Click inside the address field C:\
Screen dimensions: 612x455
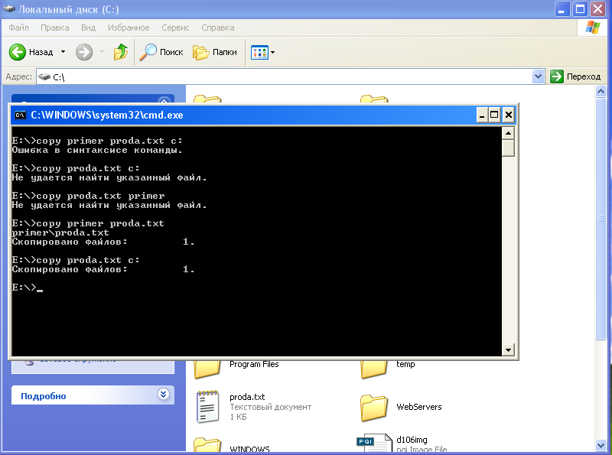[291, 76]
